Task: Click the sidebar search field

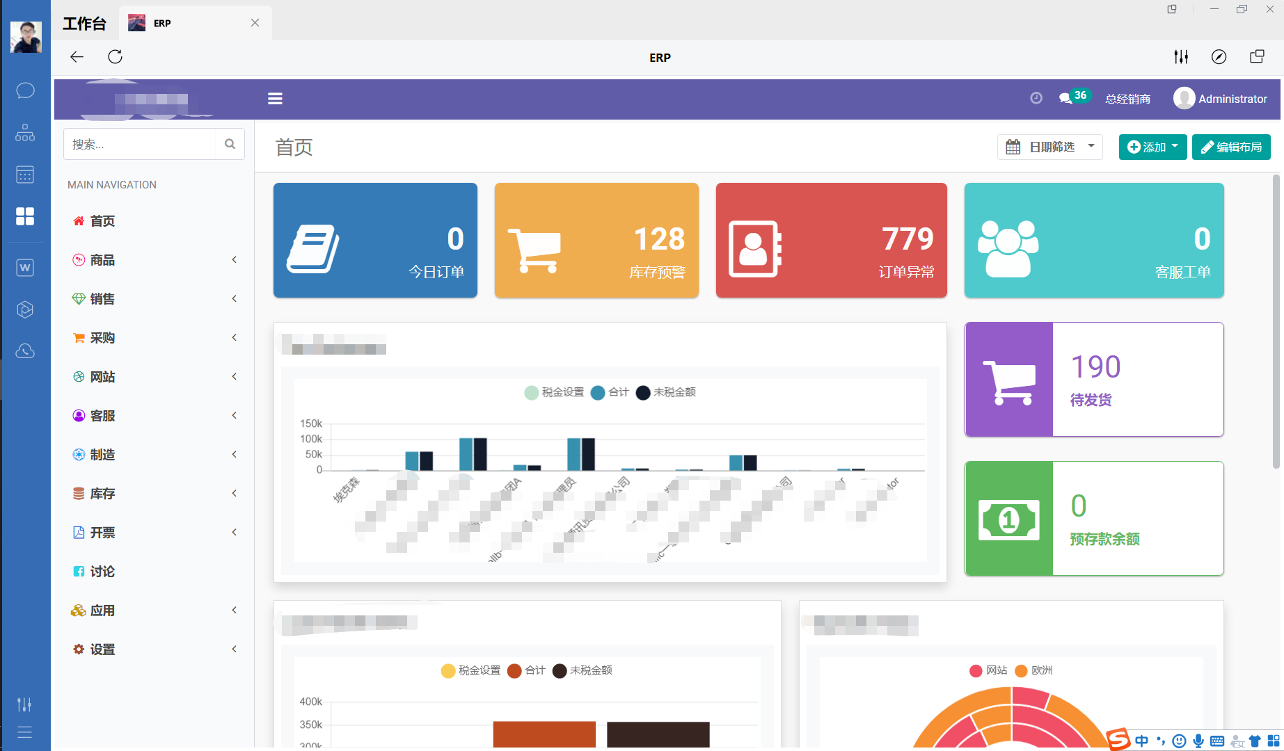Action: click(140, 144)
